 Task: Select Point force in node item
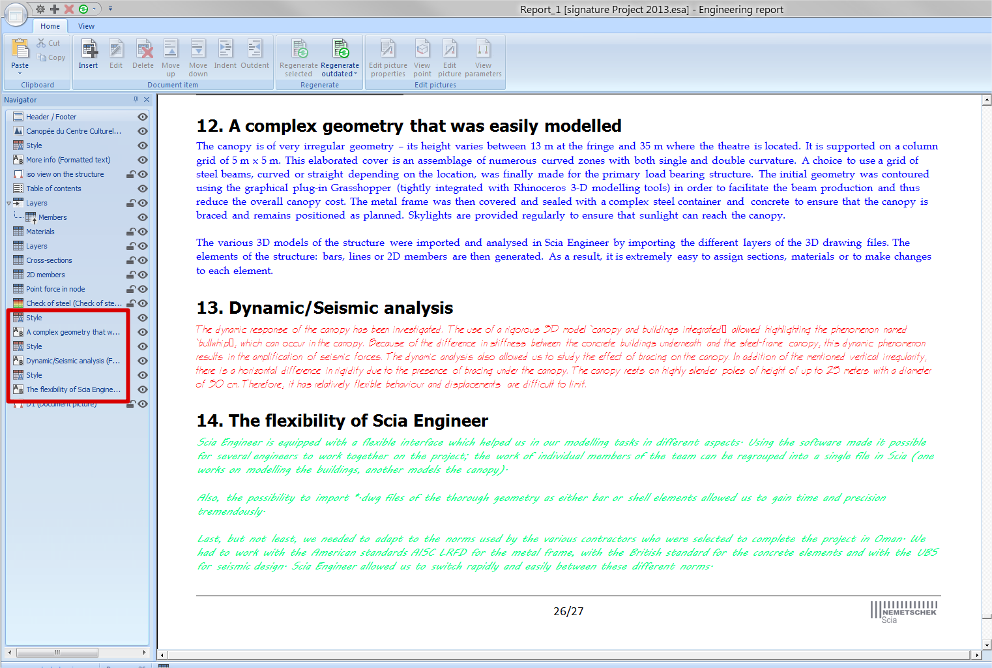click(x=55, y=289)
